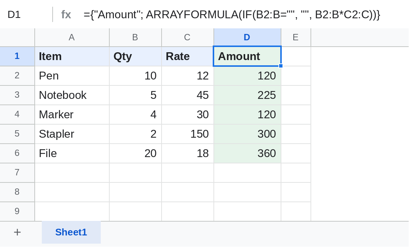This screenshot has height=247, width=409.
Task: Click the Rate value 12 for Pen
Action: click(188, 76)
